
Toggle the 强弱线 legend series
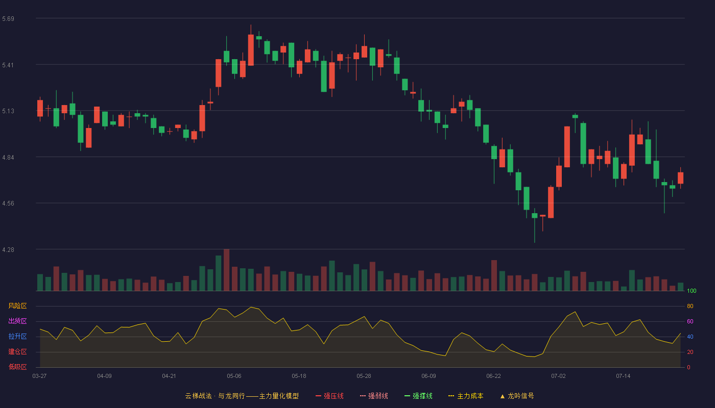374,396
